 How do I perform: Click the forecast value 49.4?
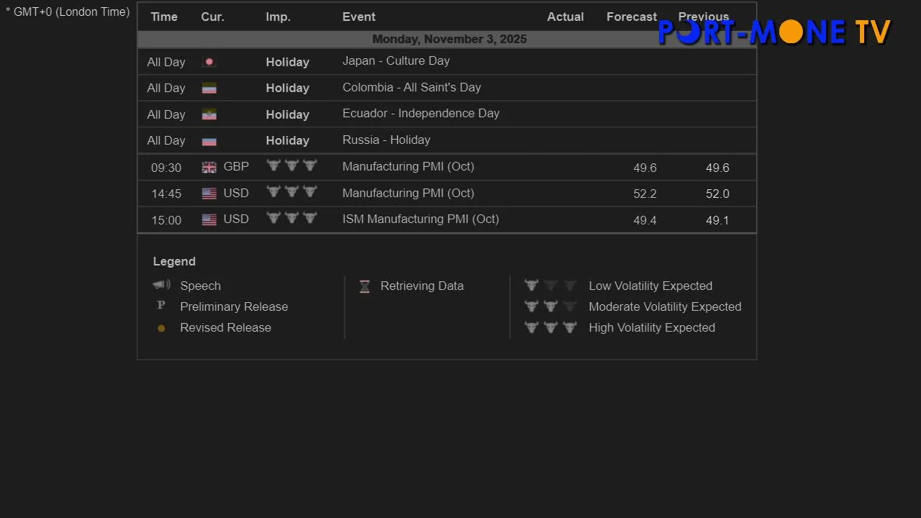point(645,220)
